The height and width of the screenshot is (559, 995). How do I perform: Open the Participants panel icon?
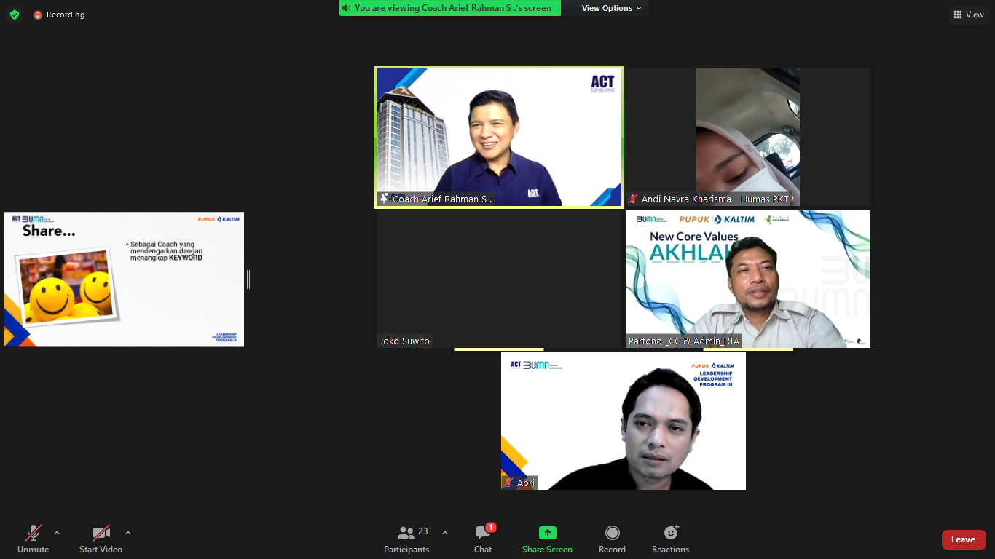click(406, 533)
